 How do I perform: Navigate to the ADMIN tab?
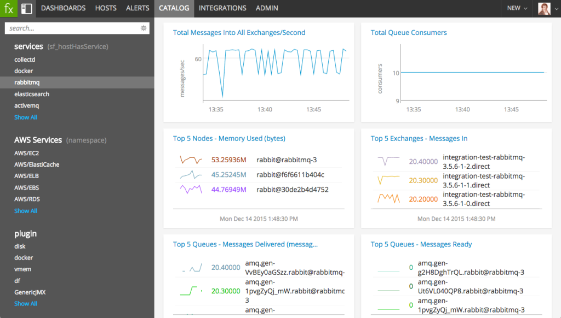[x=267, y=8]
